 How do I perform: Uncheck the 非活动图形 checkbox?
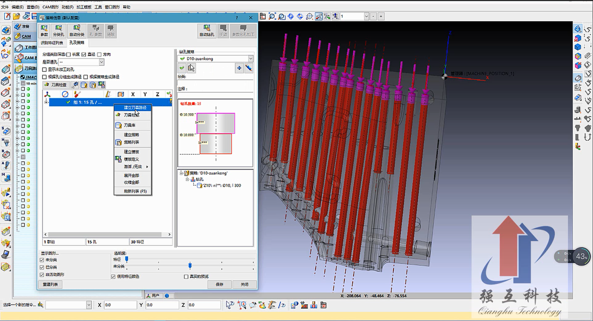click(x=42, y=275)
